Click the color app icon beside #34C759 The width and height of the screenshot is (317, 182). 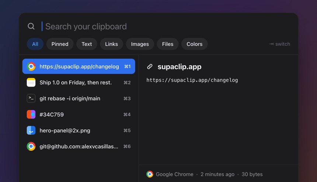tap(31, 114)
